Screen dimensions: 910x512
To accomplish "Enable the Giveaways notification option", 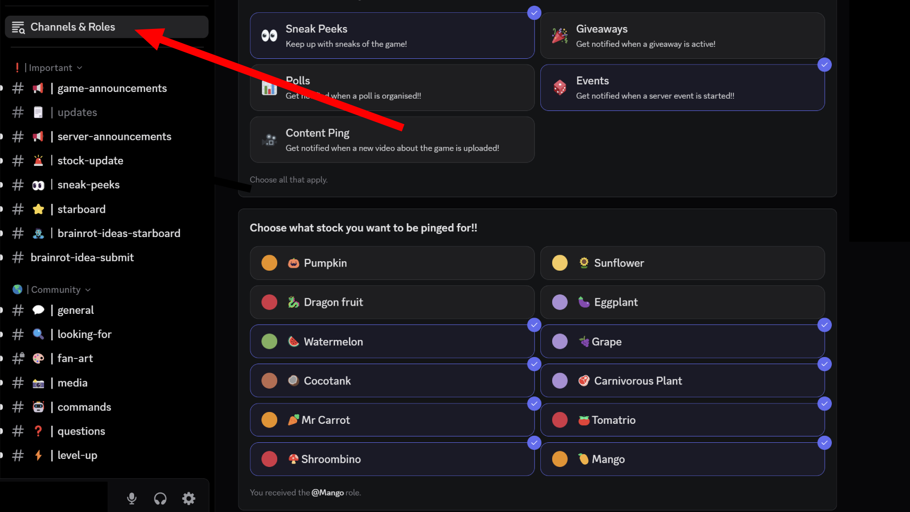I will pyautogui.click(x=682, y=36).
